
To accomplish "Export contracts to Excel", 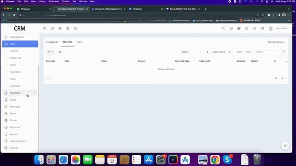I will coord(240,52).
